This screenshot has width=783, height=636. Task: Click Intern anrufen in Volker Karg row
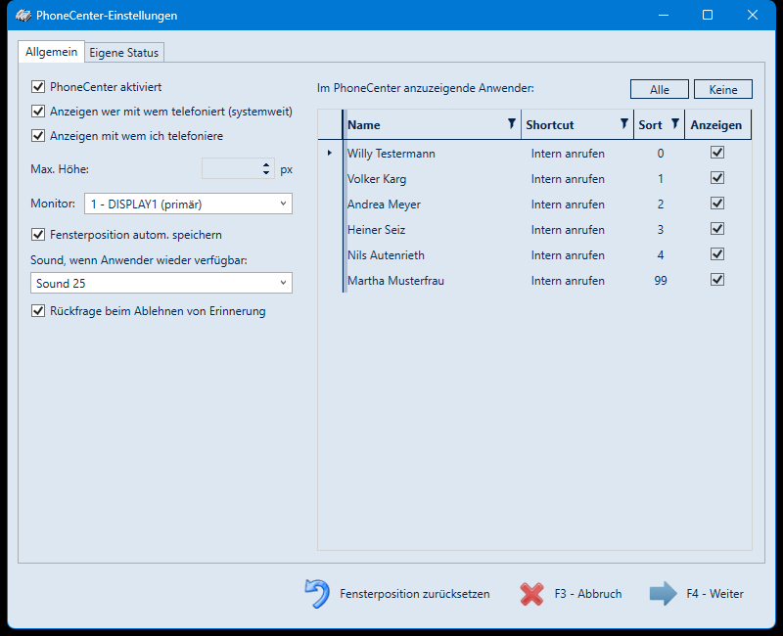pyautogui.click(x=568, y=179)
